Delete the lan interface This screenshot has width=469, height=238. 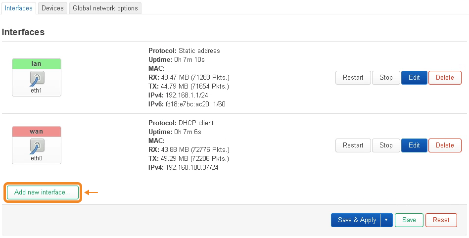pos(445,78)
